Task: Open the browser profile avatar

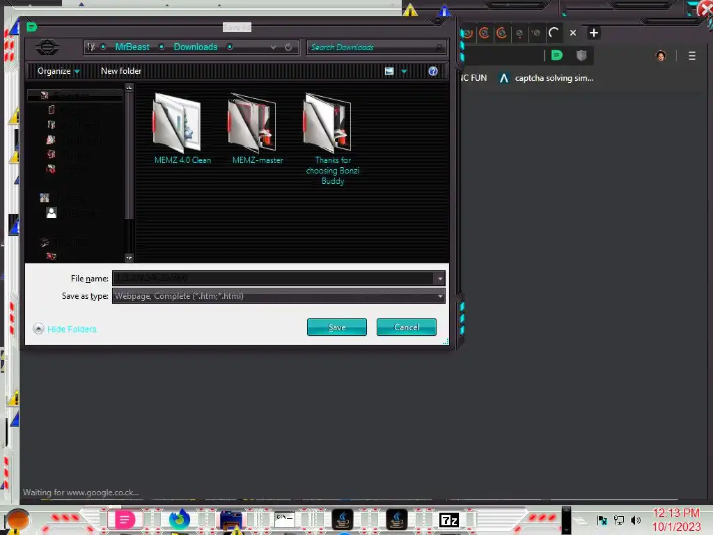Action: point(661,56)
